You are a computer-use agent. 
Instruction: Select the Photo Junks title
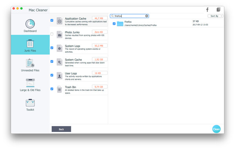point(72,32)
